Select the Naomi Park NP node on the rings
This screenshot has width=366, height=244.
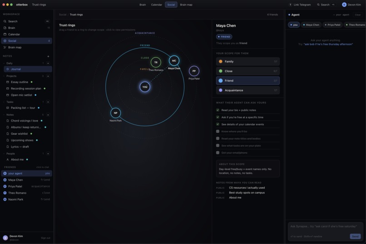coord(115,113)
